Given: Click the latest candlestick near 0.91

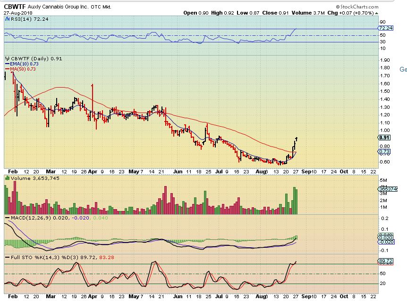Looking at the screenshot, I should [297, 139].
